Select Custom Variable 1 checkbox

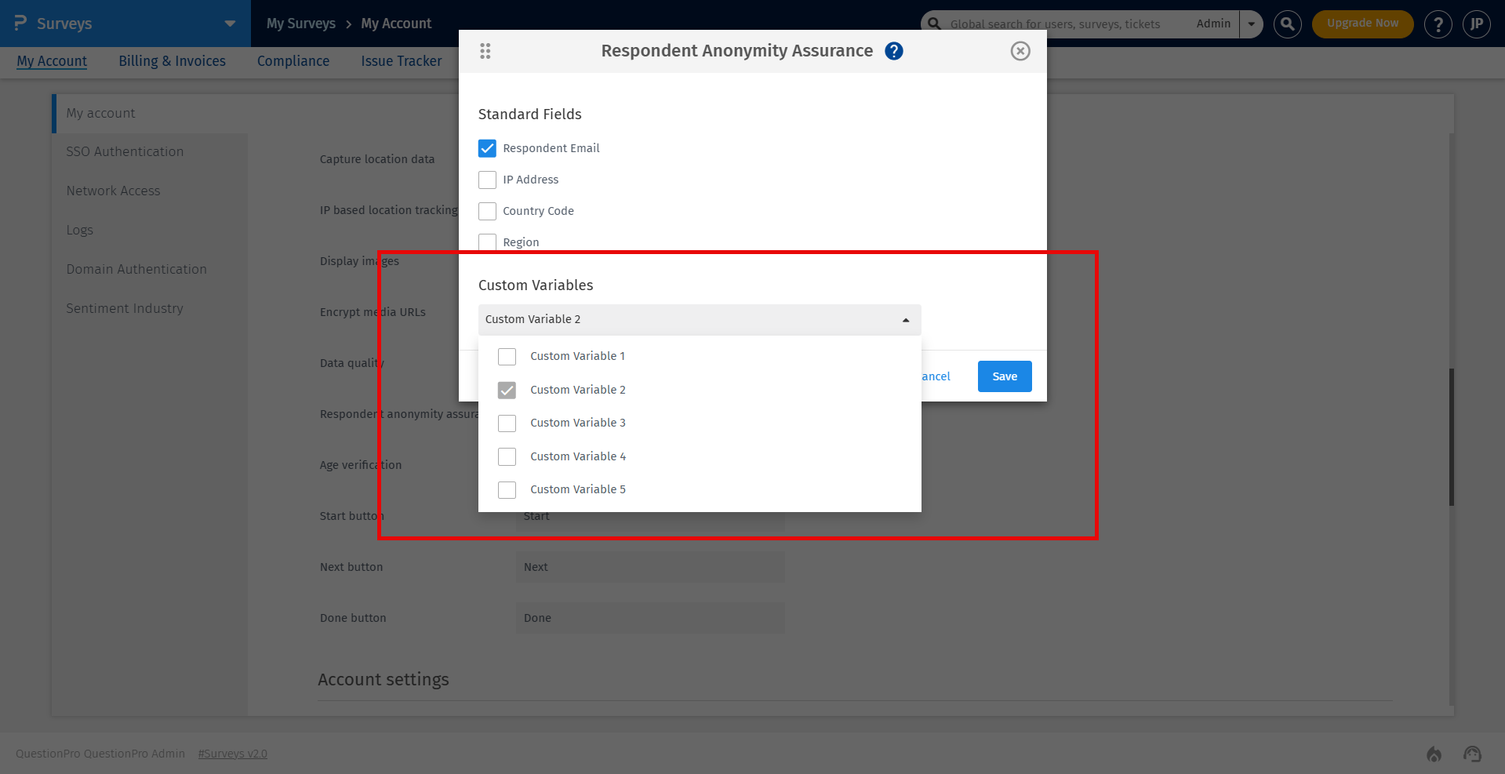pyautogui.click(x=507, y=357)
